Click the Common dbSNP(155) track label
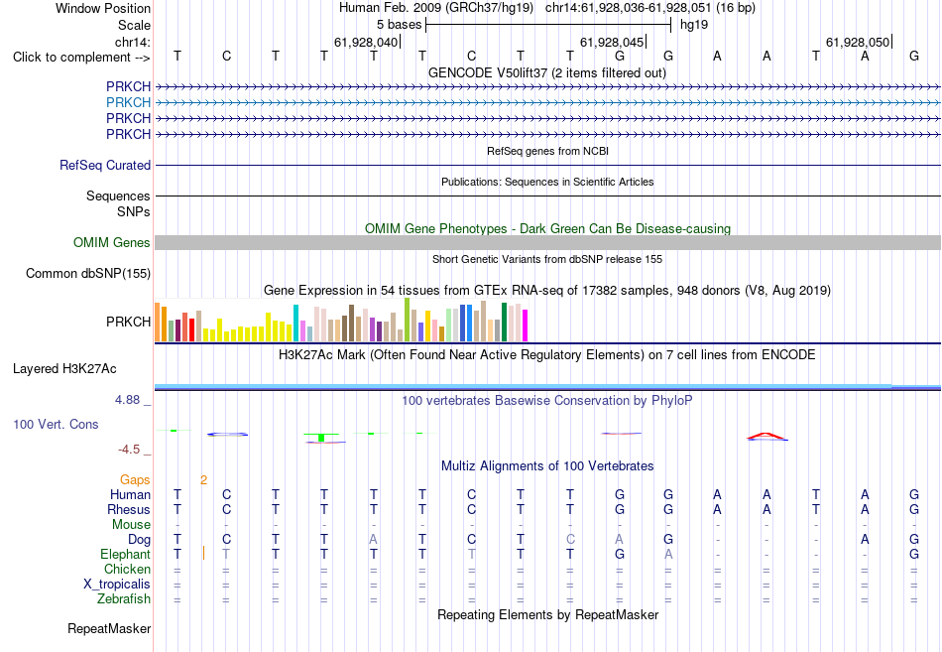Viewport: 942px width, 652px height. [x=87, y=273]
